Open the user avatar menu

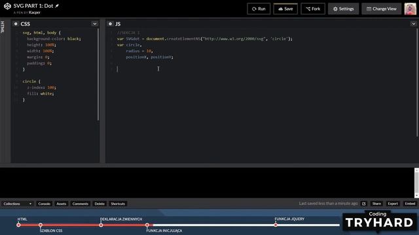[x=410, y=8]
